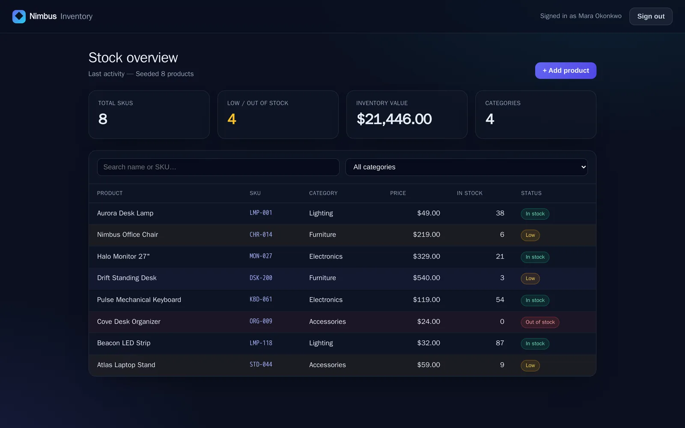Click SKU code LMP-001

(261, 213)
